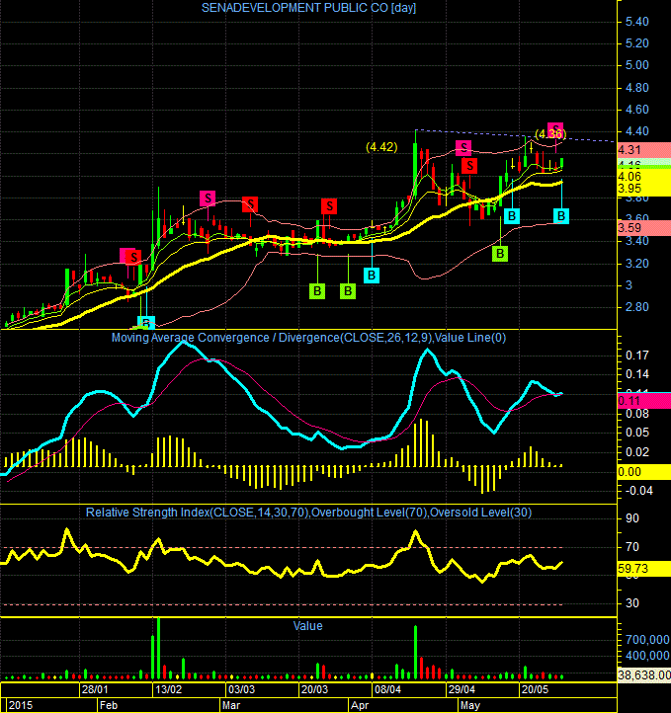
Task: Click the red S marker under the late-April pink S
Action: pos(469,166)
